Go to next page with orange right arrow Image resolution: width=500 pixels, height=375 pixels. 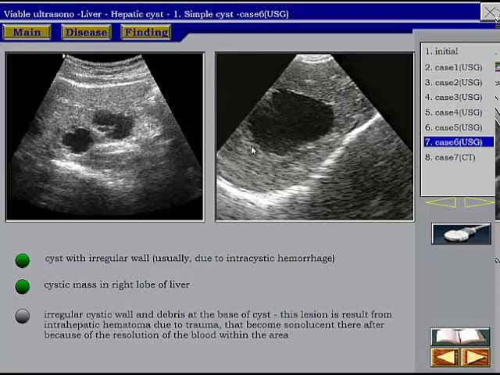click(475, 357)
